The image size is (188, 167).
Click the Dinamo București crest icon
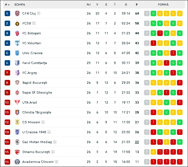pyautogui.click(x=17, y=152)
